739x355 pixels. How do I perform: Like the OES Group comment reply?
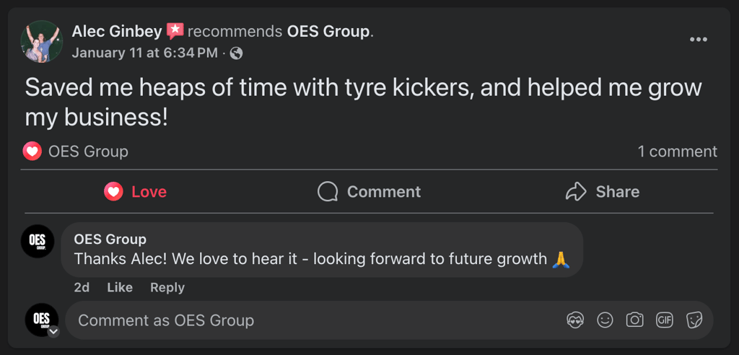coord(120,287)
